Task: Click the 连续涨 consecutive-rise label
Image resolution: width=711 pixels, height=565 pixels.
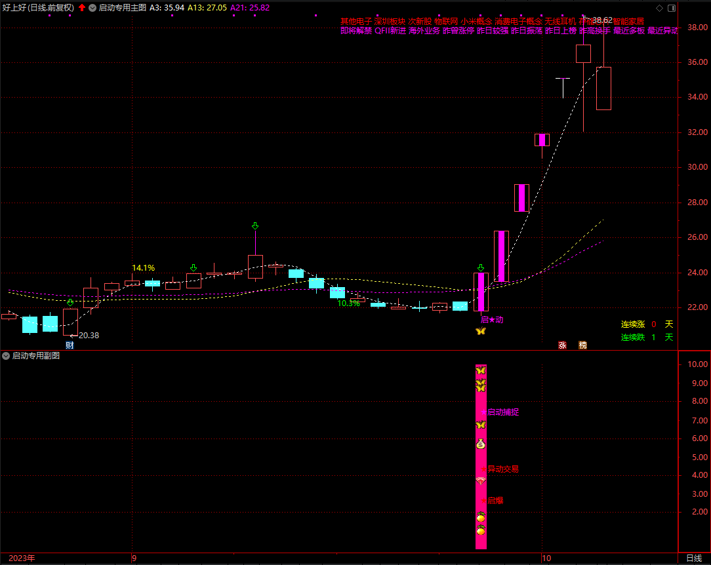Action: tap(633, 324)
